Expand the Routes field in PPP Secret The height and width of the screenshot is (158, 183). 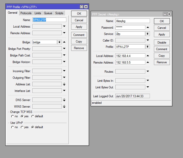pos(148,72)
